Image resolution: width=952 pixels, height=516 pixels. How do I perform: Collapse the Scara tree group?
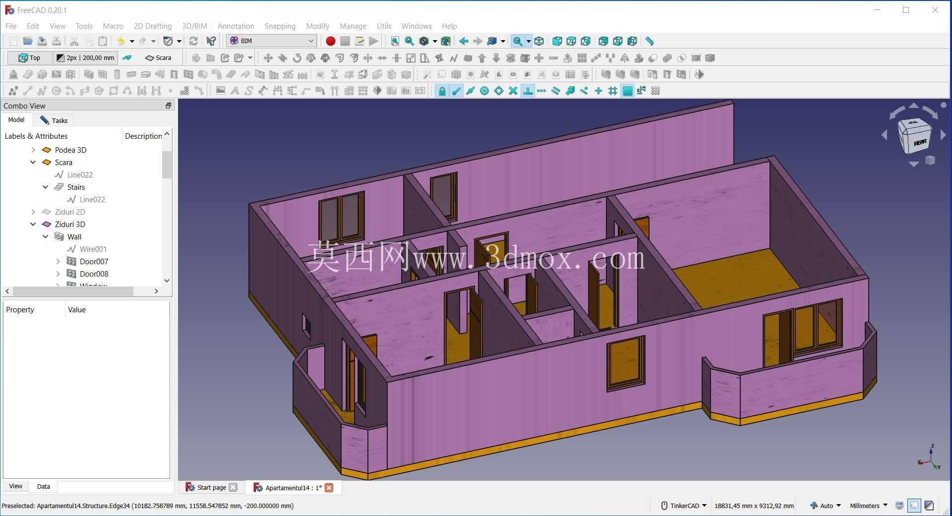click(x=33, y=162)
